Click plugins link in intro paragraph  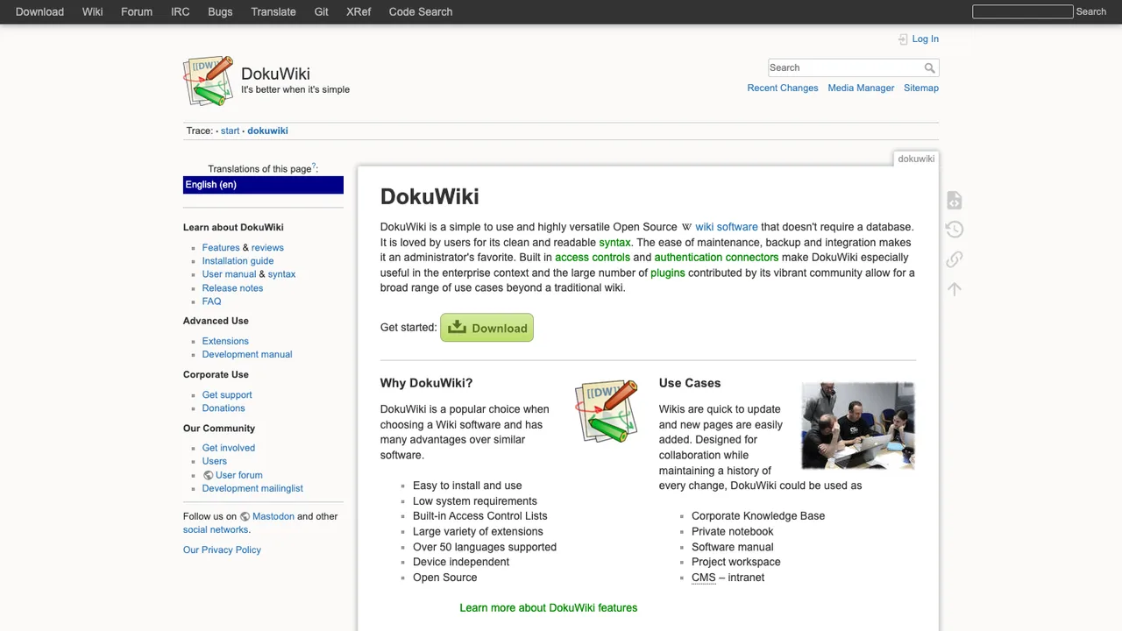(668, 273)
